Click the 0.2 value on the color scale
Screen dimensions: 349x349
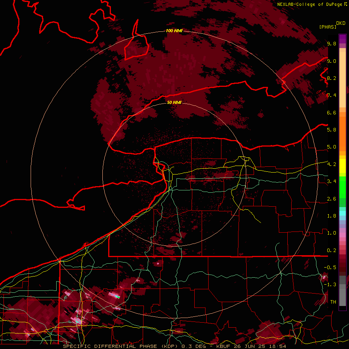tap(332, 251)
